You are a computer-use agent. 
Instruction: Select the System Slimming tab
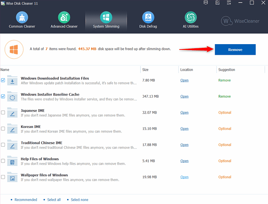point(106,20)
